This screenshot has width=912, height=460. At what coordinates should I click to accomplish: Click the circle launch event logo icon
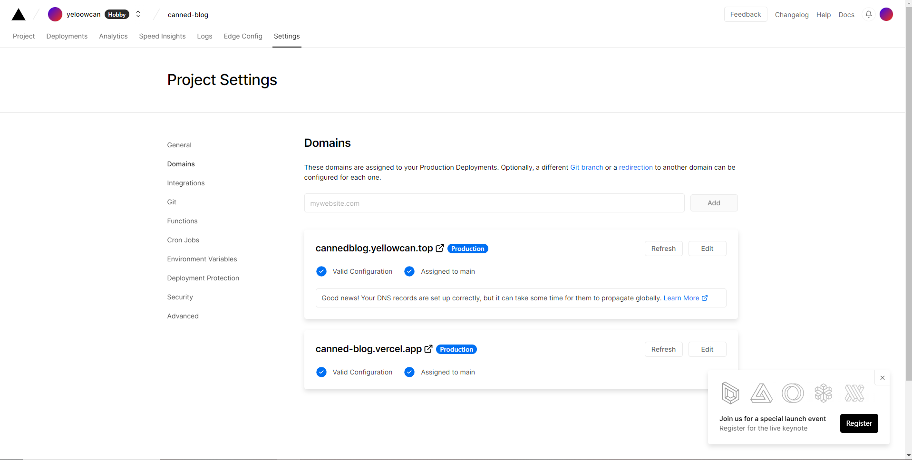(793, 393)
